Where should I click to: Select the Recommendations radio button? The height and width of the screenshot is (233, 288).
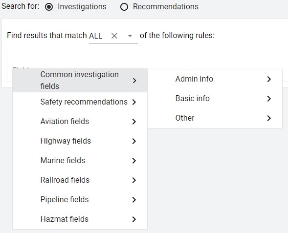tap(124, 7)
